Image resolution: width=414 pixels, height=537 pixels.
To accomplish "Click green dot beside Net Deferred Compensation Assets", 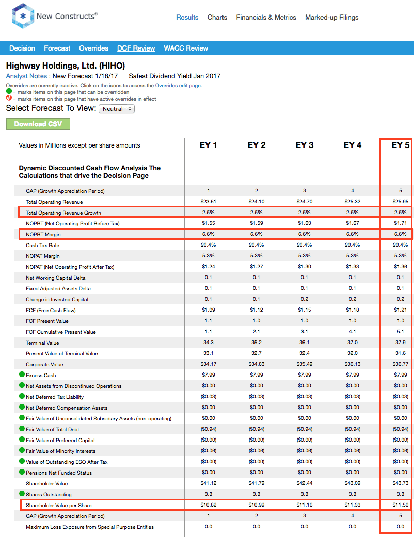I will (x=22, y=407).
